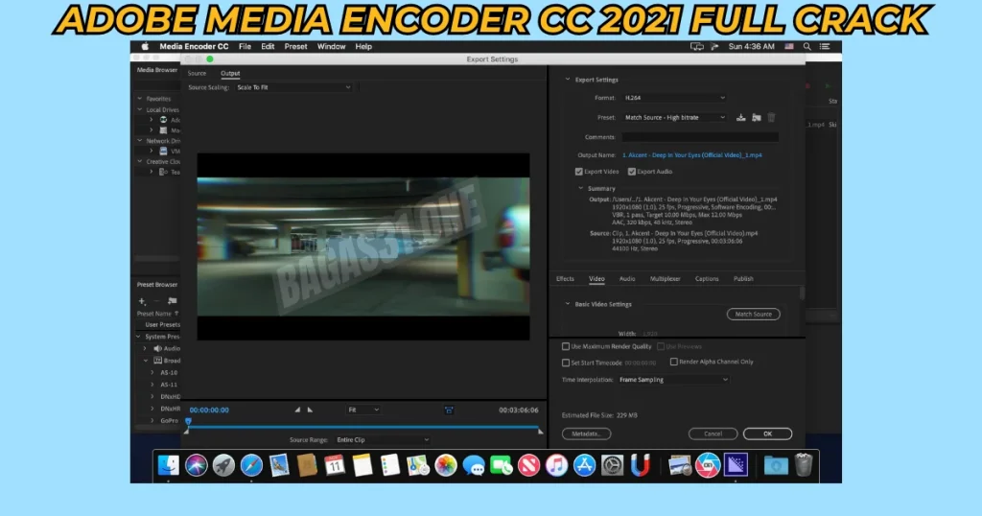Open Finder from the dock
The image size is (982, 516).
(169, 465)
